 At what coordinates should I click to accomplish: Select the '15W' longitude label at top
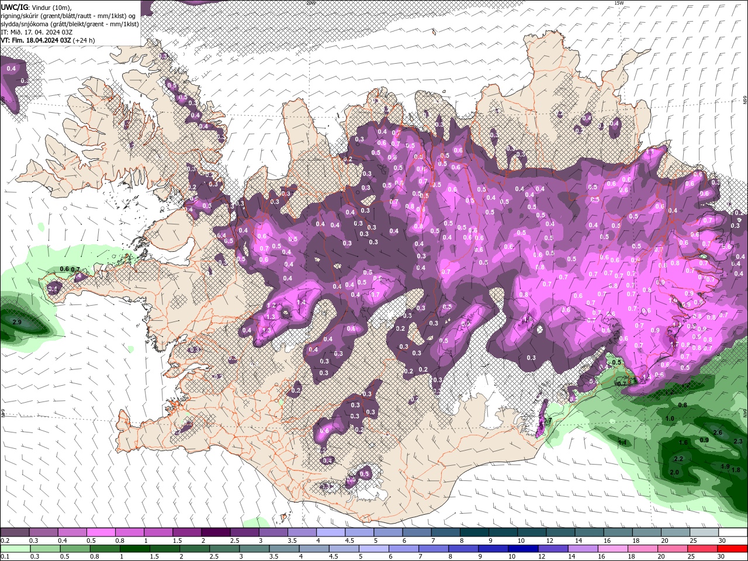click(619, 3)
